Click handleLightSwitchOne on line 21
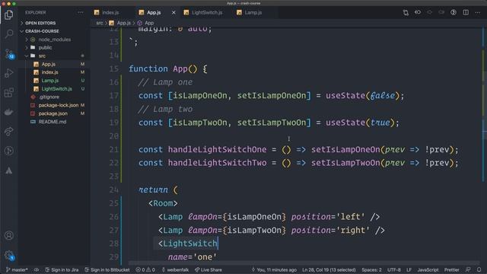Viewport: 487px width, 274px height. [x=217, y=149]
